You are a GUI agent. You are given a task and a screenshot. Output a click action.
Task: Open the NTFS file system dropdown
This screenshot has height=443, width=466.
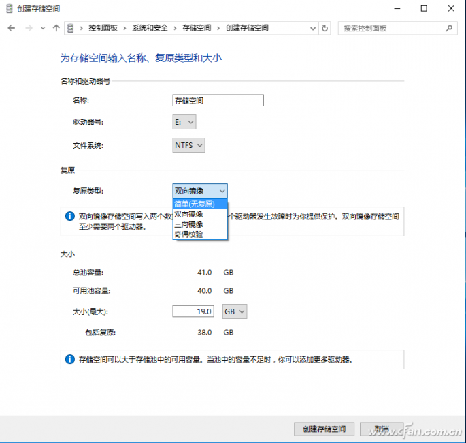[x=188, y=145]
